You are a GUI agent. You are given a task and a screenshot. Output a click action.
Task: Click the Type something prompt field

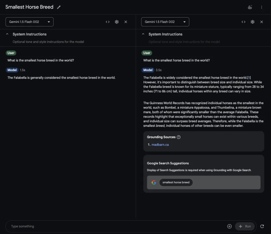117,226
